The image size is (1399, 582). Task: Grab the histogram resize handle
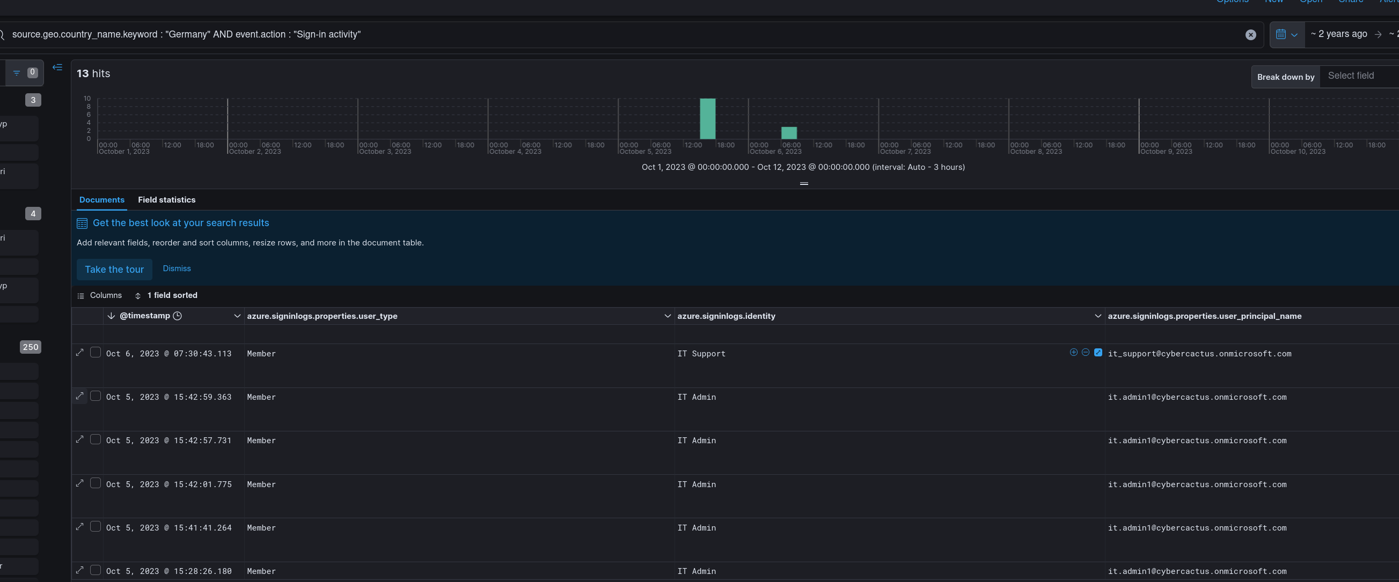(804, 184)
